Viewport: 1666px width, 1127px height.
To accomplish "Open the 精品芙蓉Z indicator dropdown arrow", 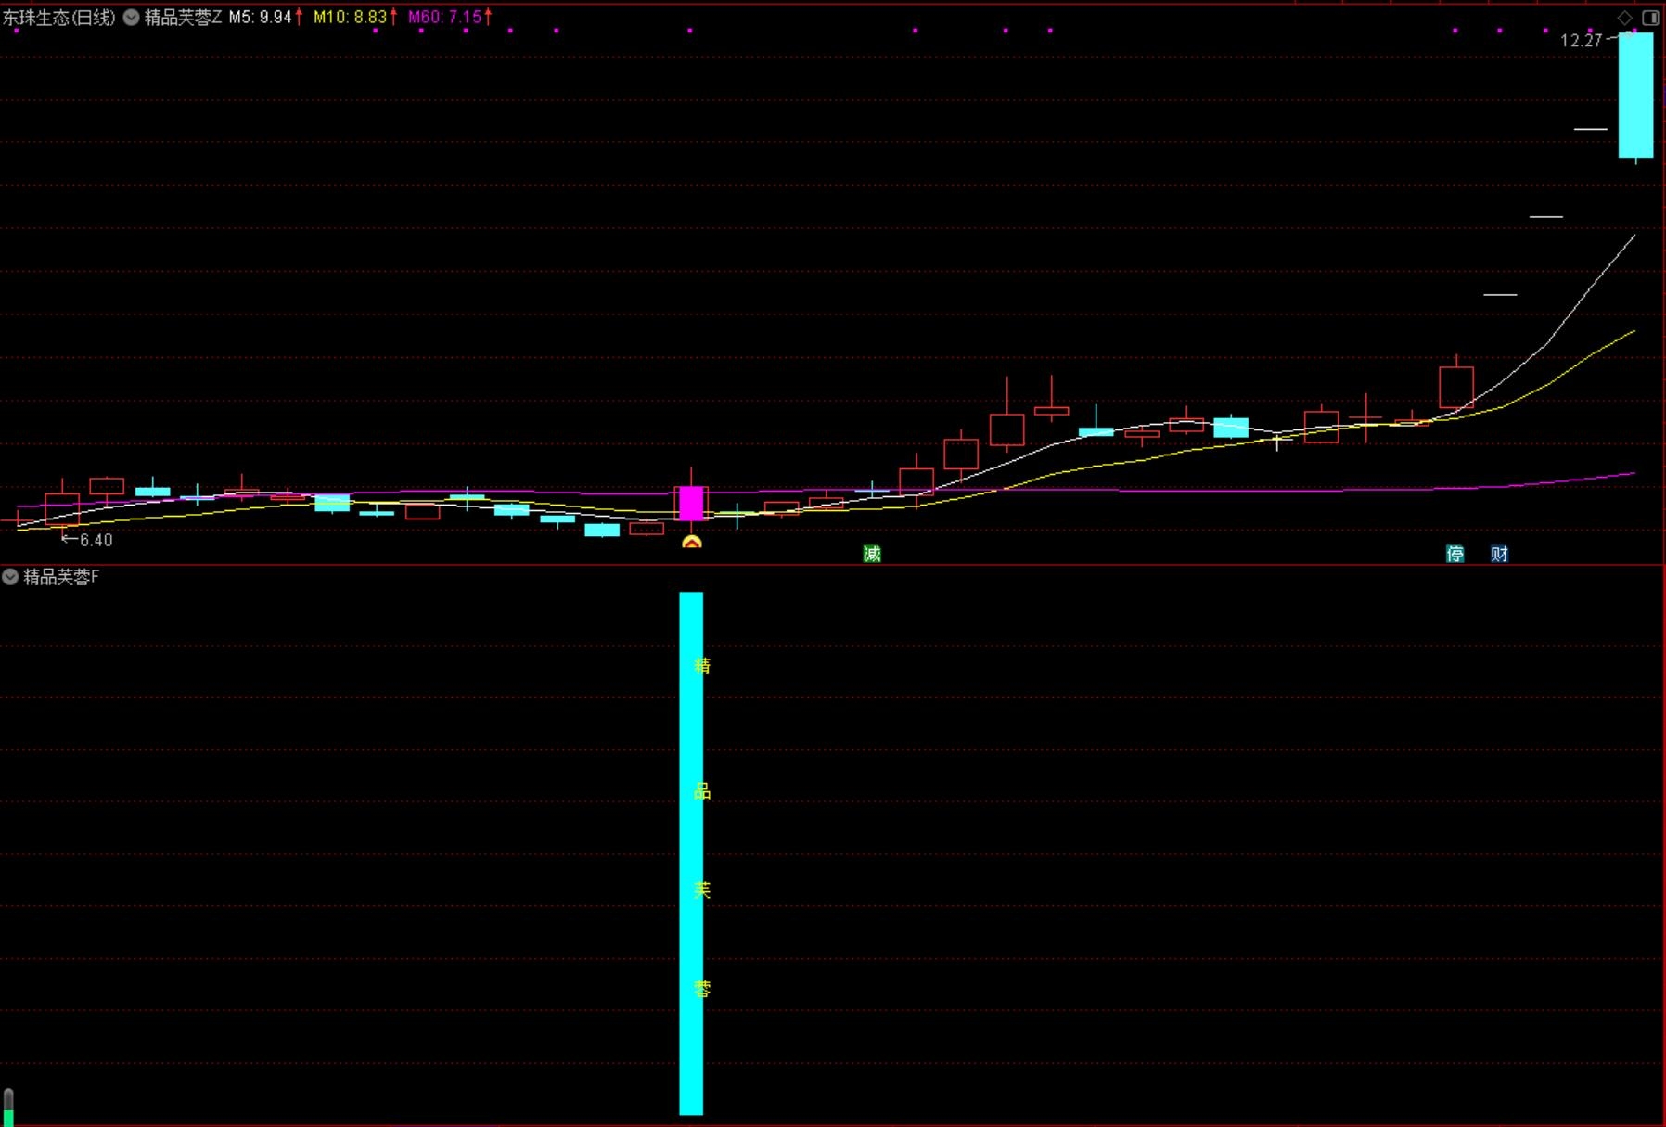I will pos(131,17).
